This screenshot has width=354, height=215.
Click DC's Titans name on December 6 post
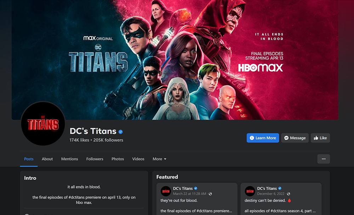[x=267, y=189]
